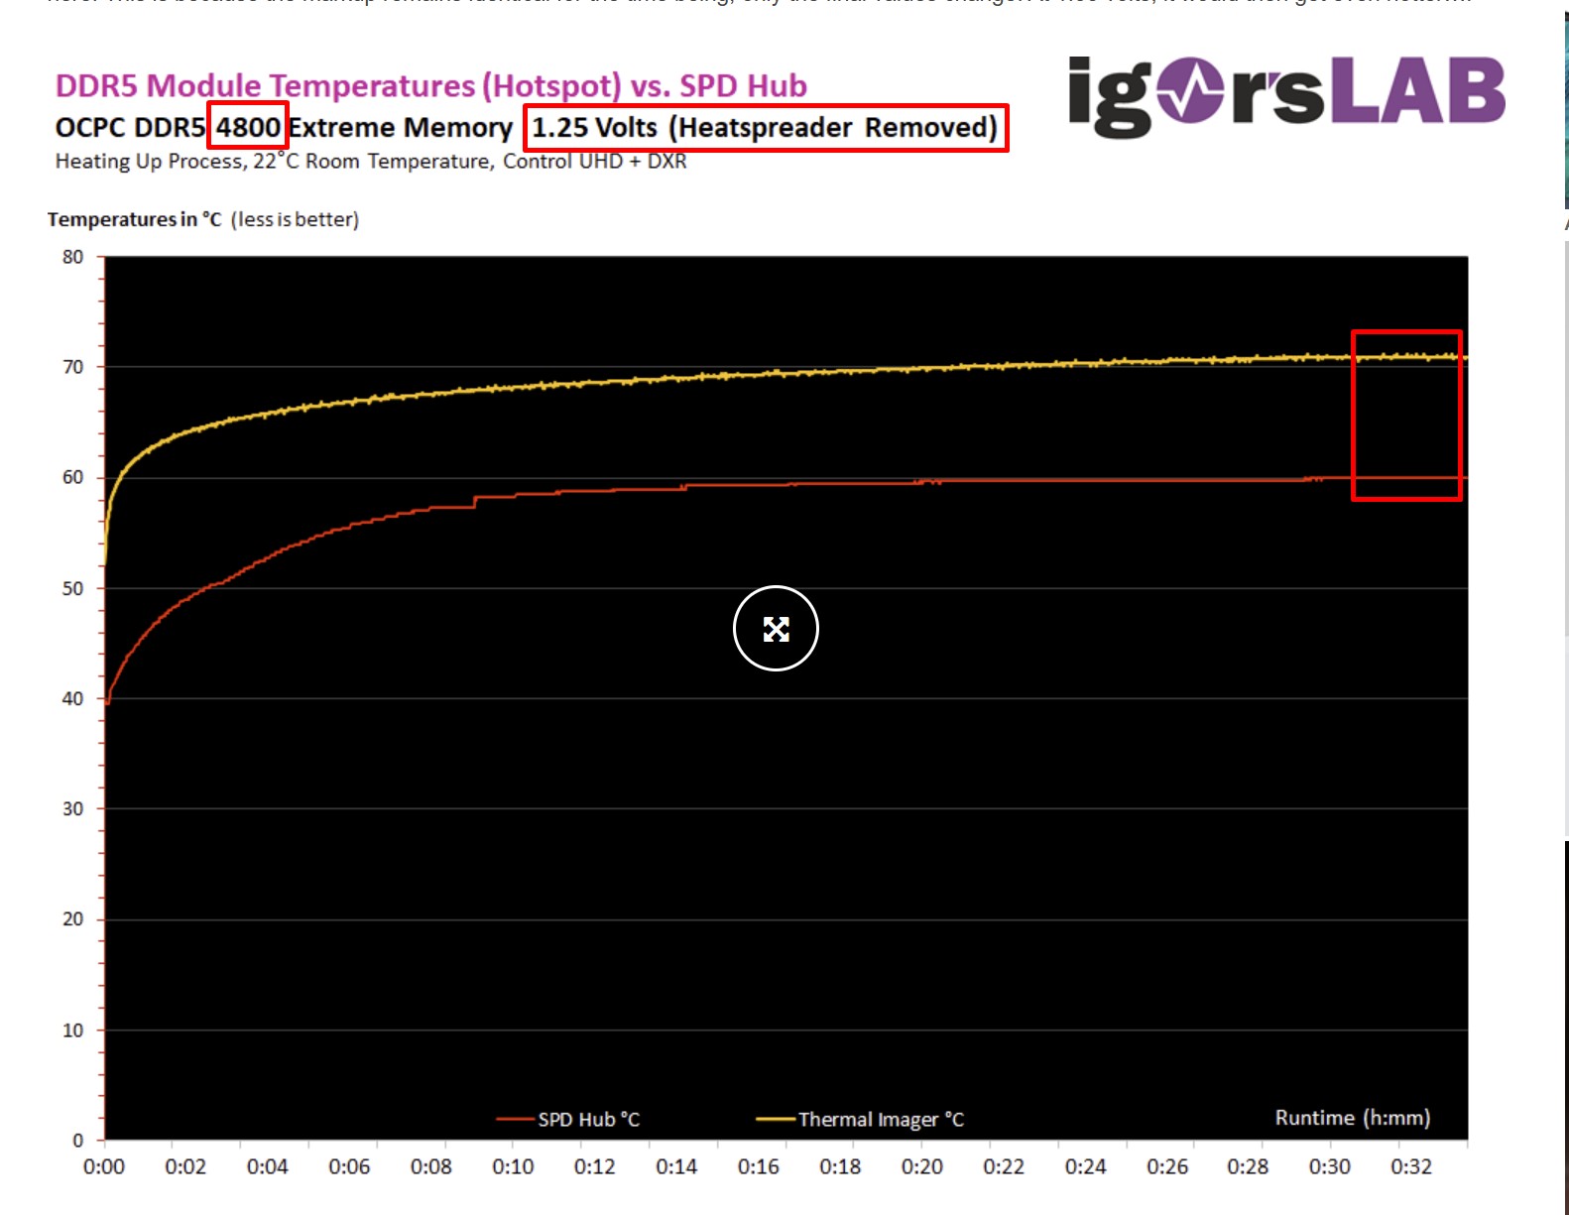Click the x-axis time label "0:24"

coord(1086,1166)
